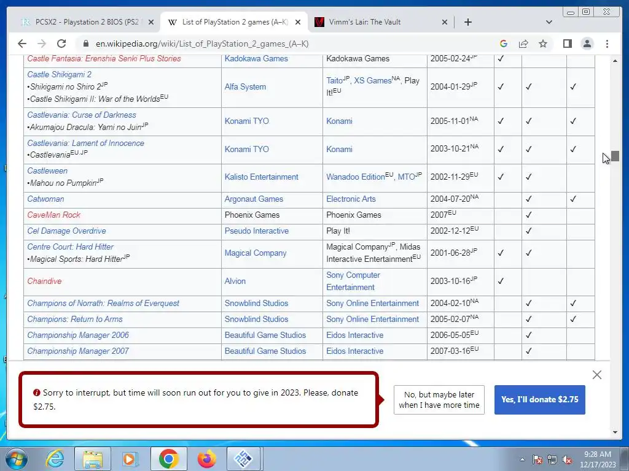Image resolution: width=629 pixels, height=471 pixels.
Task: Open the Chrome profile menu
Action: pyautogui.click(x=587, y=44)
